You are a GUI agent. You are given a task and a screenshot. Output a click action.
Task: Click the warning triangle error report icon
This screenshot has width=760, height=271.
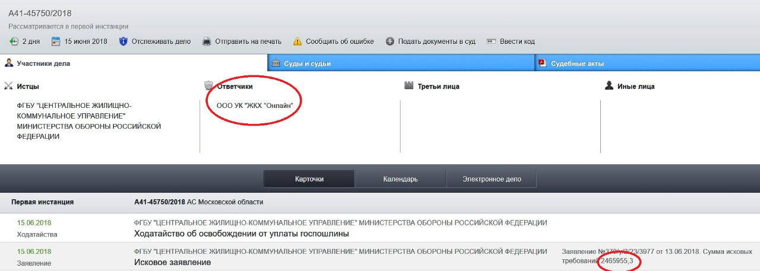(x=296, y=42)
